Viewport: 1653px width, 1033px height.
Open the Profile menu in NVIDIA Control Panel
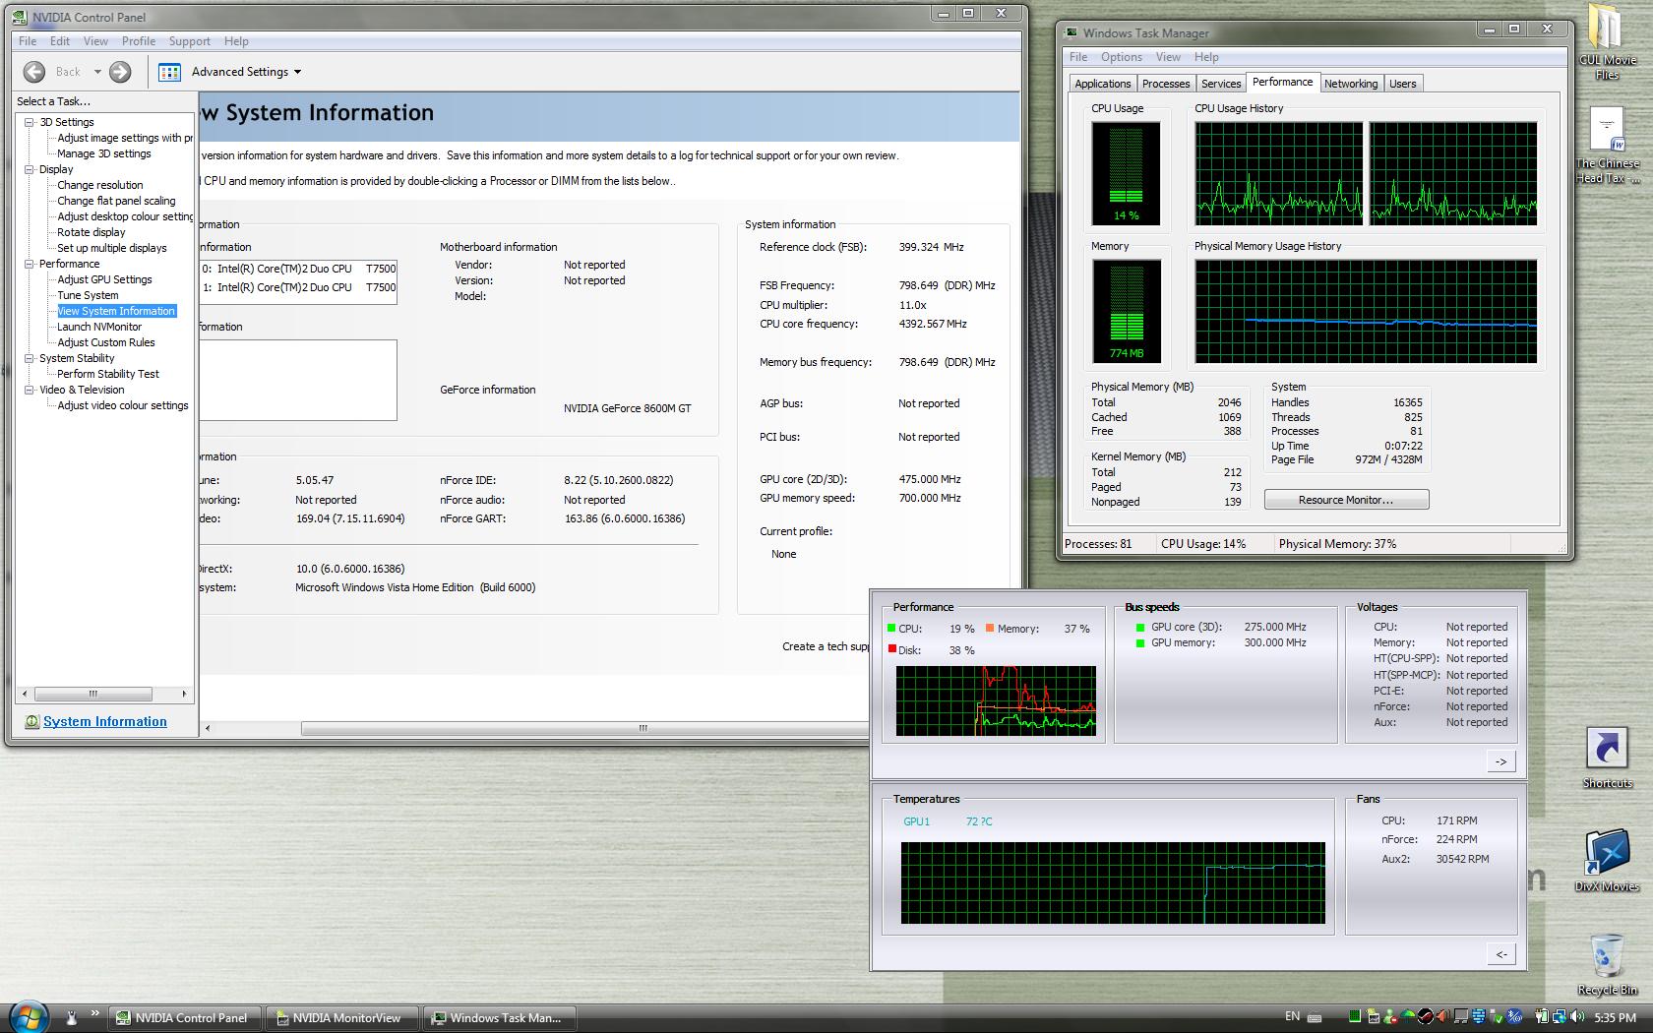pos(139,41)
